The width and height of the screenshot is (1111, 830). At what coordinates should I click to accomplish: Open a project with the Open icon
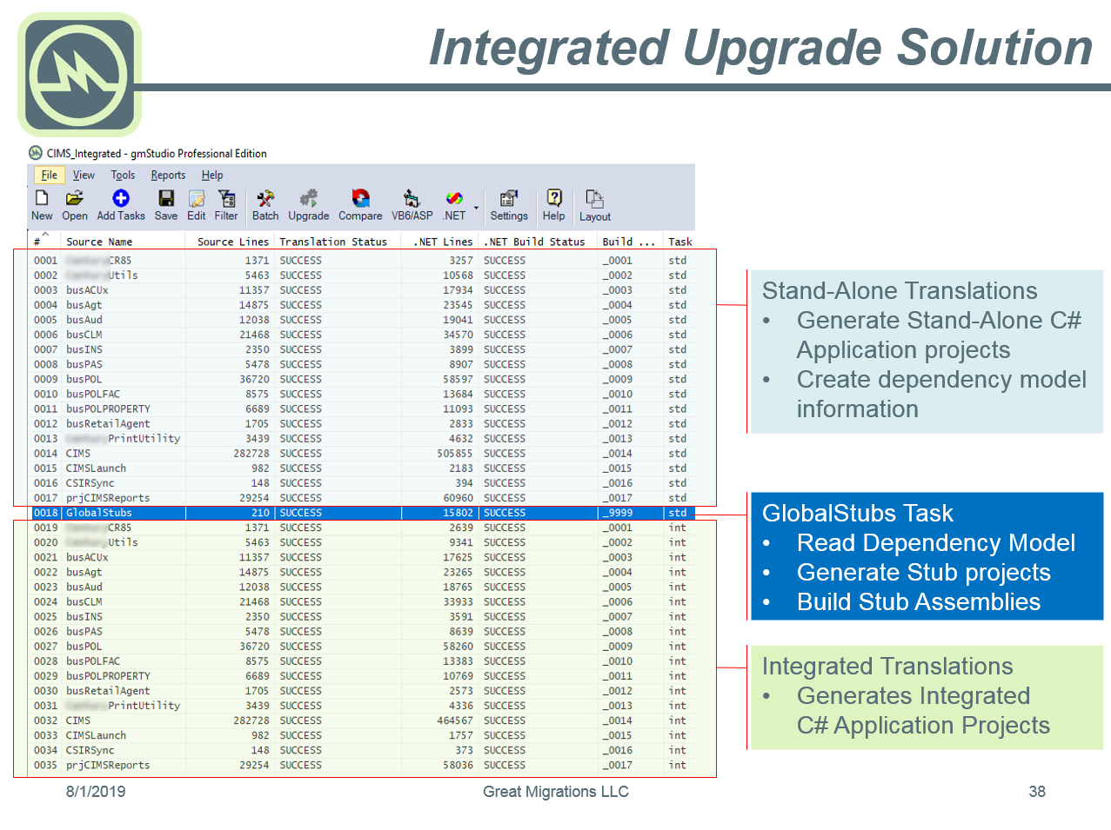point(75,199)
